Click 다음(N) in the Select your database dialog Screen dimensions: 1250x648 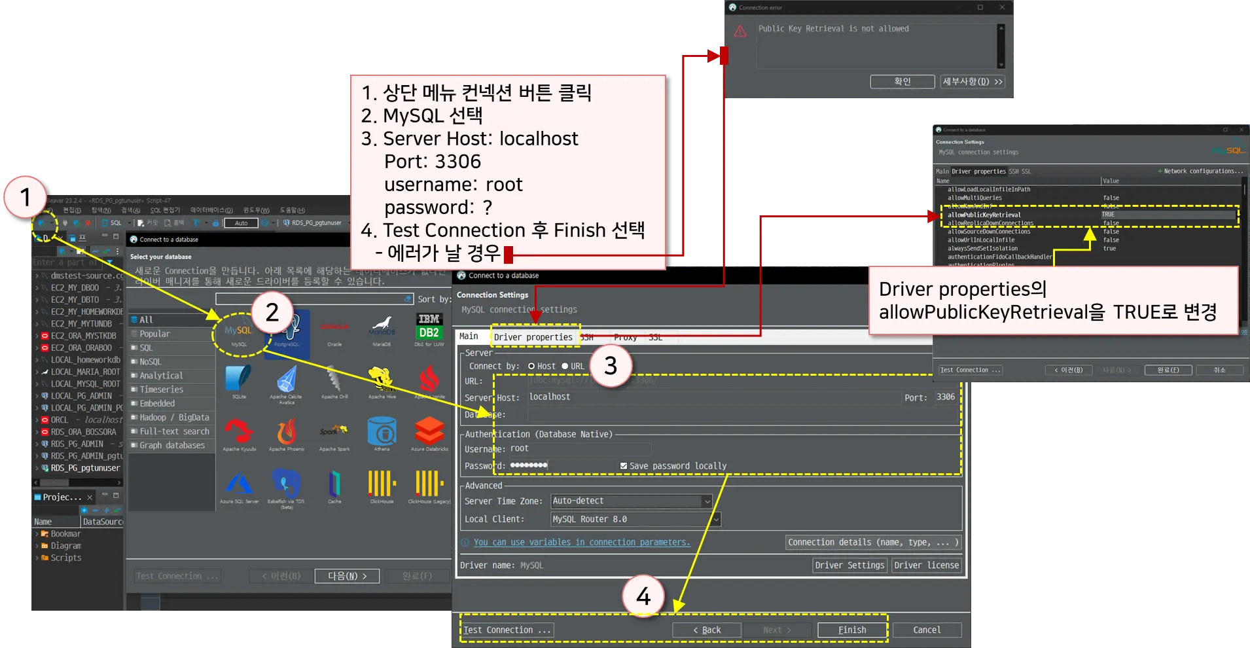click(x=348, y=576)
